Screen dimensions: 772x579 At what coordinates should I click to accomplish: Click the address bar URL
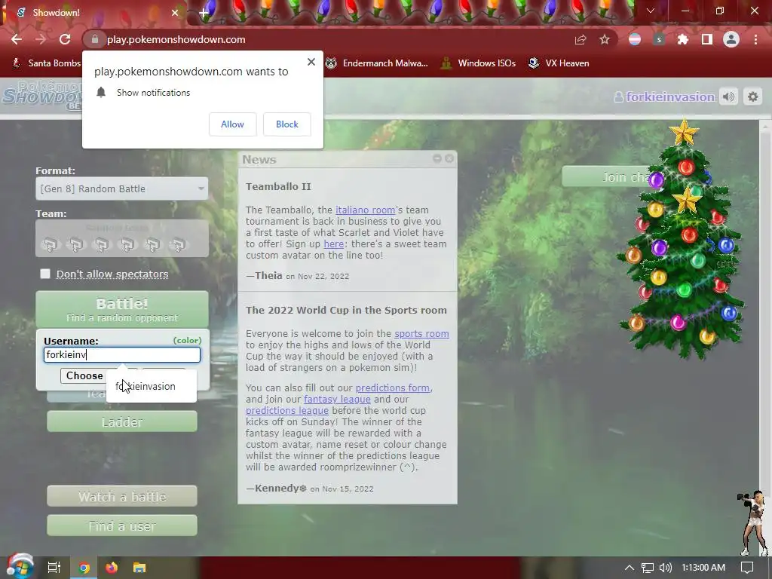176,39
